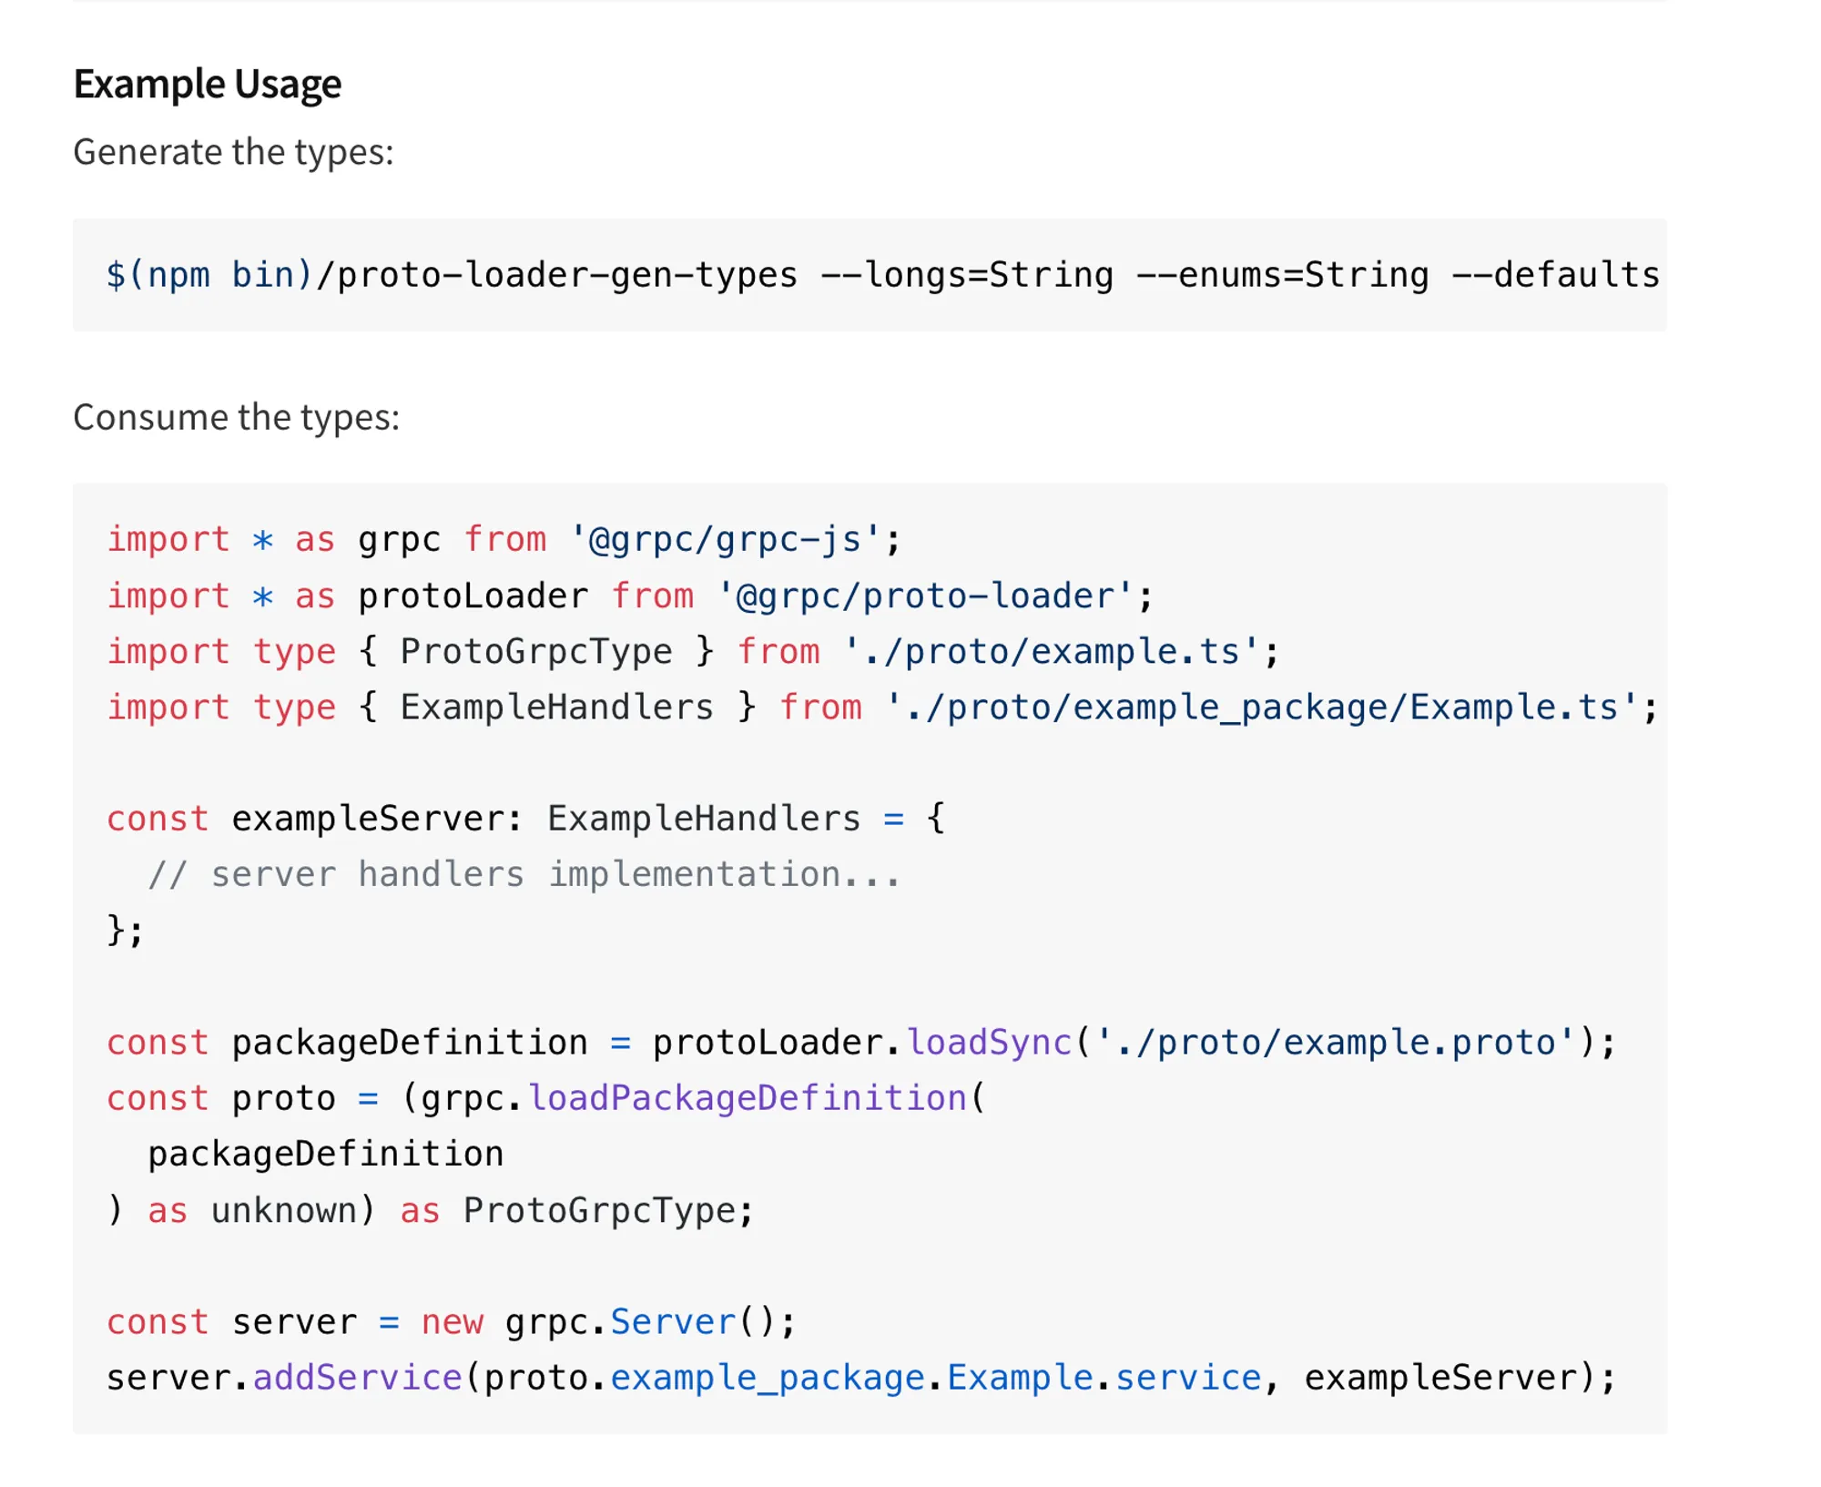Click the '@grpc/proto-loader' import string
Viewport: 1821px width, 1487px height.
click(925, 596)
